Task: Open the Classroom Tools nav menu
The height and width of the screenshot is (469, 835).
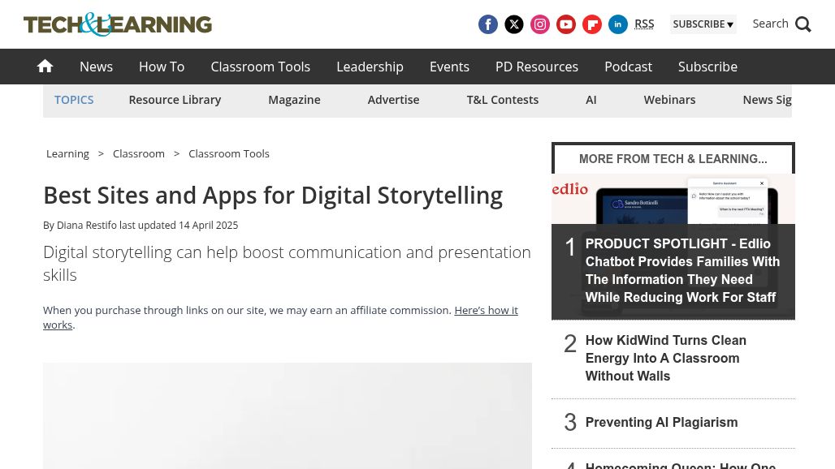Action: 261,67
